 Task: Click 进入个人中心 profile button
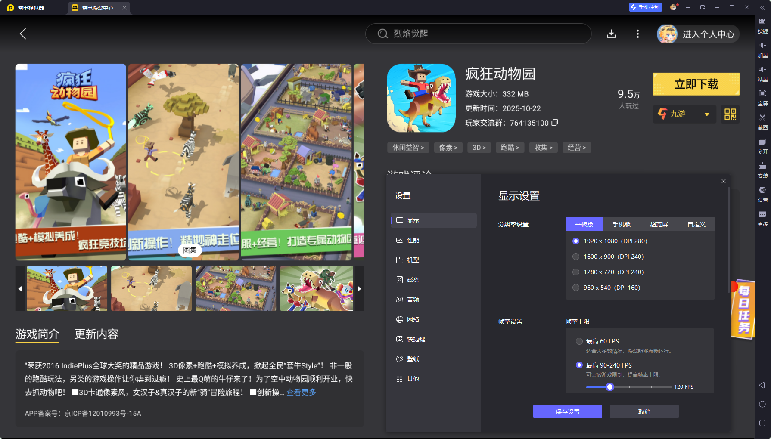[x=708, y=34]
